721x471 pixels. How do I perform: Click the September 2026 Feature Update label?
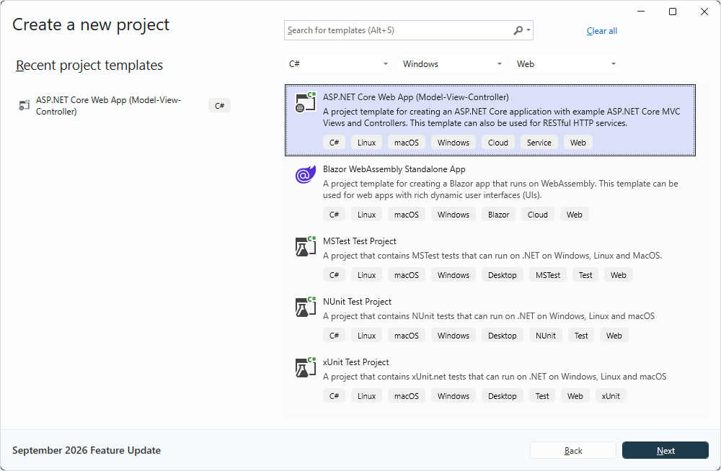tap(87, 450)
